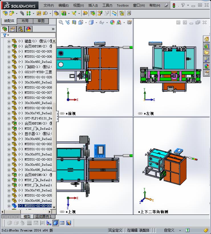Screen dimensions: 211x234
Task: Click the View Orientation icon
Action: 81,22
